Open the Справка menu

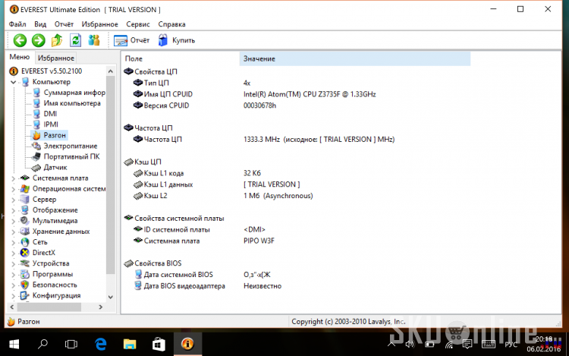pyautogui.click(x=171, y=24)
